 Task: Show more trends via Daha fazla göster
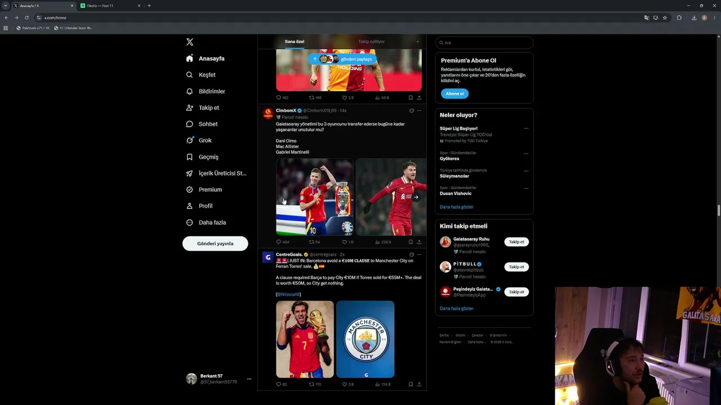(x=457, y=207)
